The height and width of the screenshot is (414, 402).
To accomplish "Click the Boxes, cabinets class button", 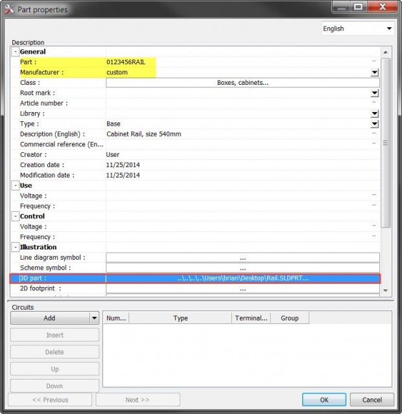I will [x=242, y=83].
